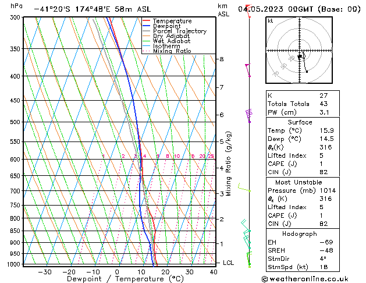Click the '40' temperature axis label
Screen dimensions: 366x283
214,273
